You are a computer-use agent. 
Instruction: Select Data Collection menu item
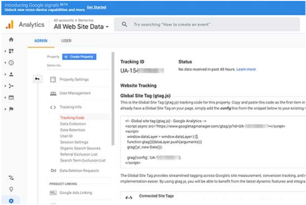click(x=73, y=124)
